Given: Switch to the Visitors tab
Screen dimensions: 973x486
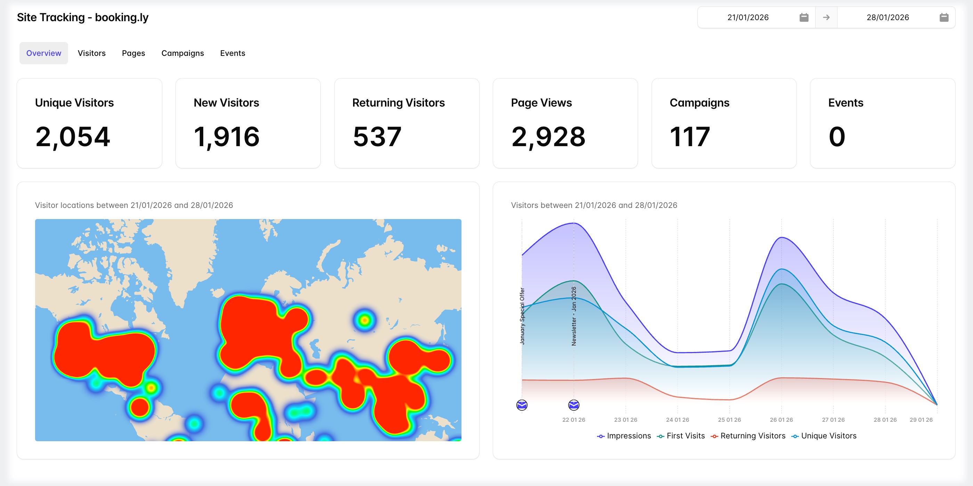Looking at the screenshot, I should (91, 53).
